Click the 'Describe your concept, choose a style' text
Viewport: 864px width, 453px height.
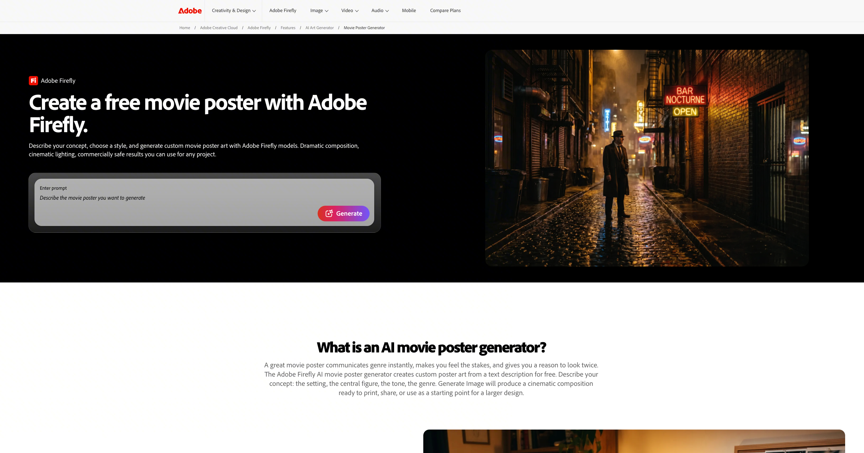pos(194,150)
